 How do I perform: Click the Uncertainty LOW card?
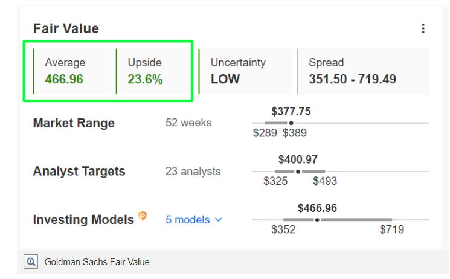click(x=245, y=71)
